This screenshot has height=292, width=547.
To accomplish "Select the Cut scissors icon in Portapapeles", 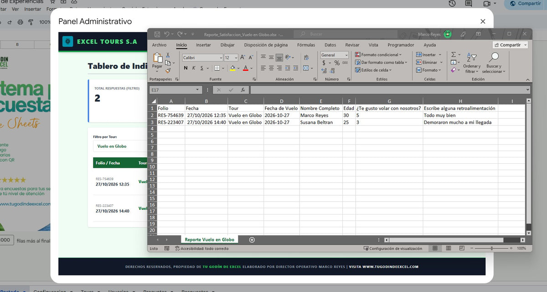I will point(168,56).
